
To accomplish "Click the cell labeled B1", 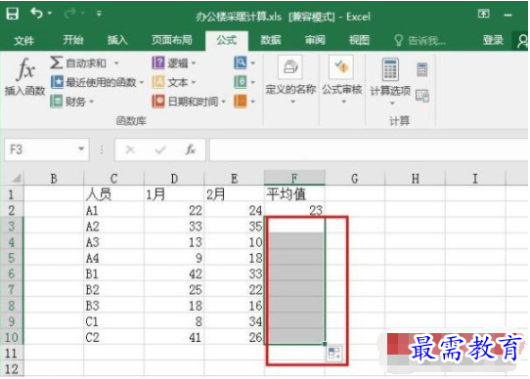I will coord(113,274).
